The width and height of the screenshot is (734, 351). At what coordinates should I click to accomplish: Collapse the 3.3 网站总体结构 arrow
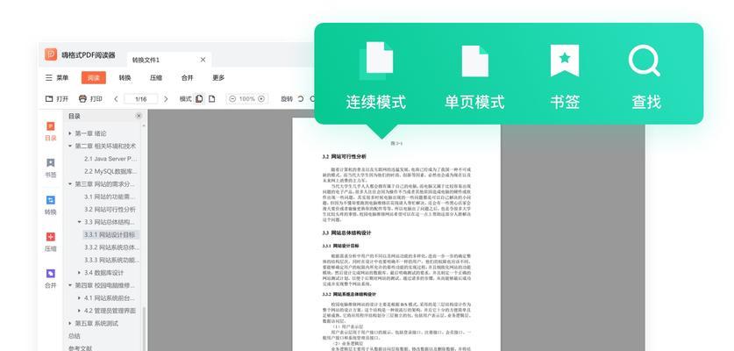(x=80, y=222)
